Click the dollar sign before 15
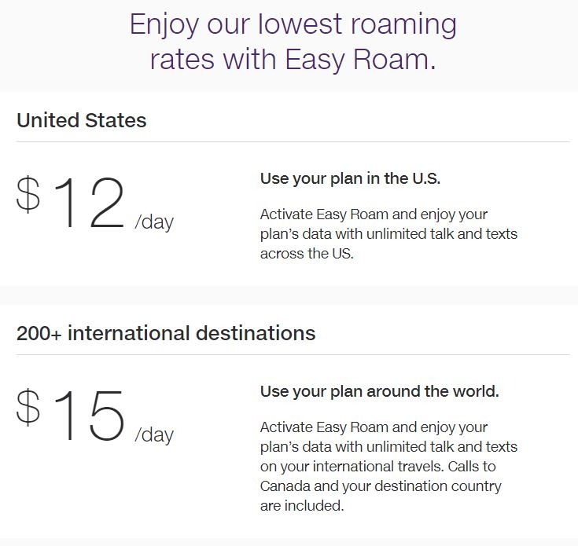578x546 pixels. (28, 408)
